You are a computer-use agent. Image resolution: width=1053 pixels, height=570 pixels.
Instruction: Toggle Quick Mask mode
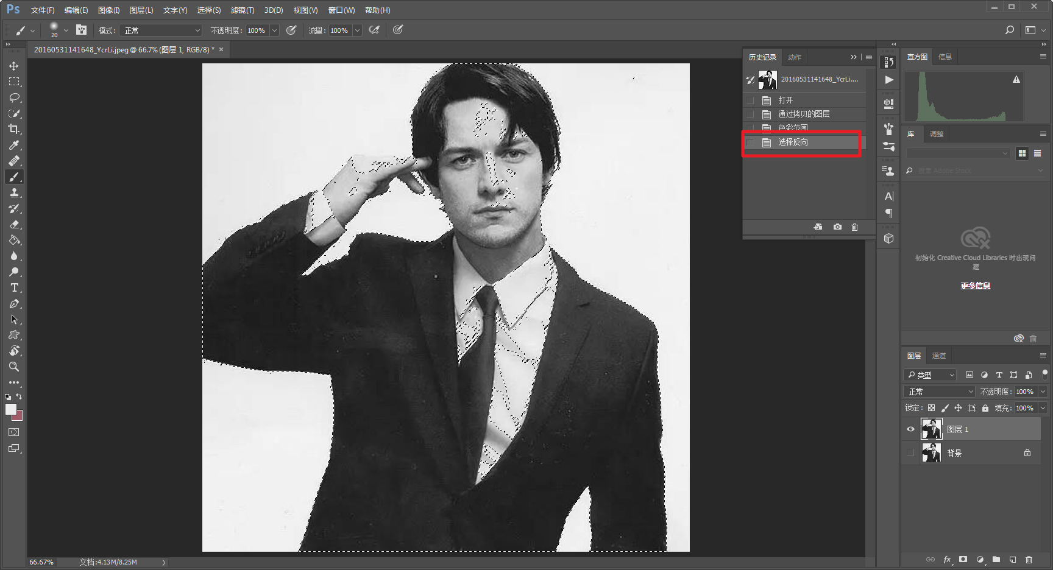tap(14, 432)
